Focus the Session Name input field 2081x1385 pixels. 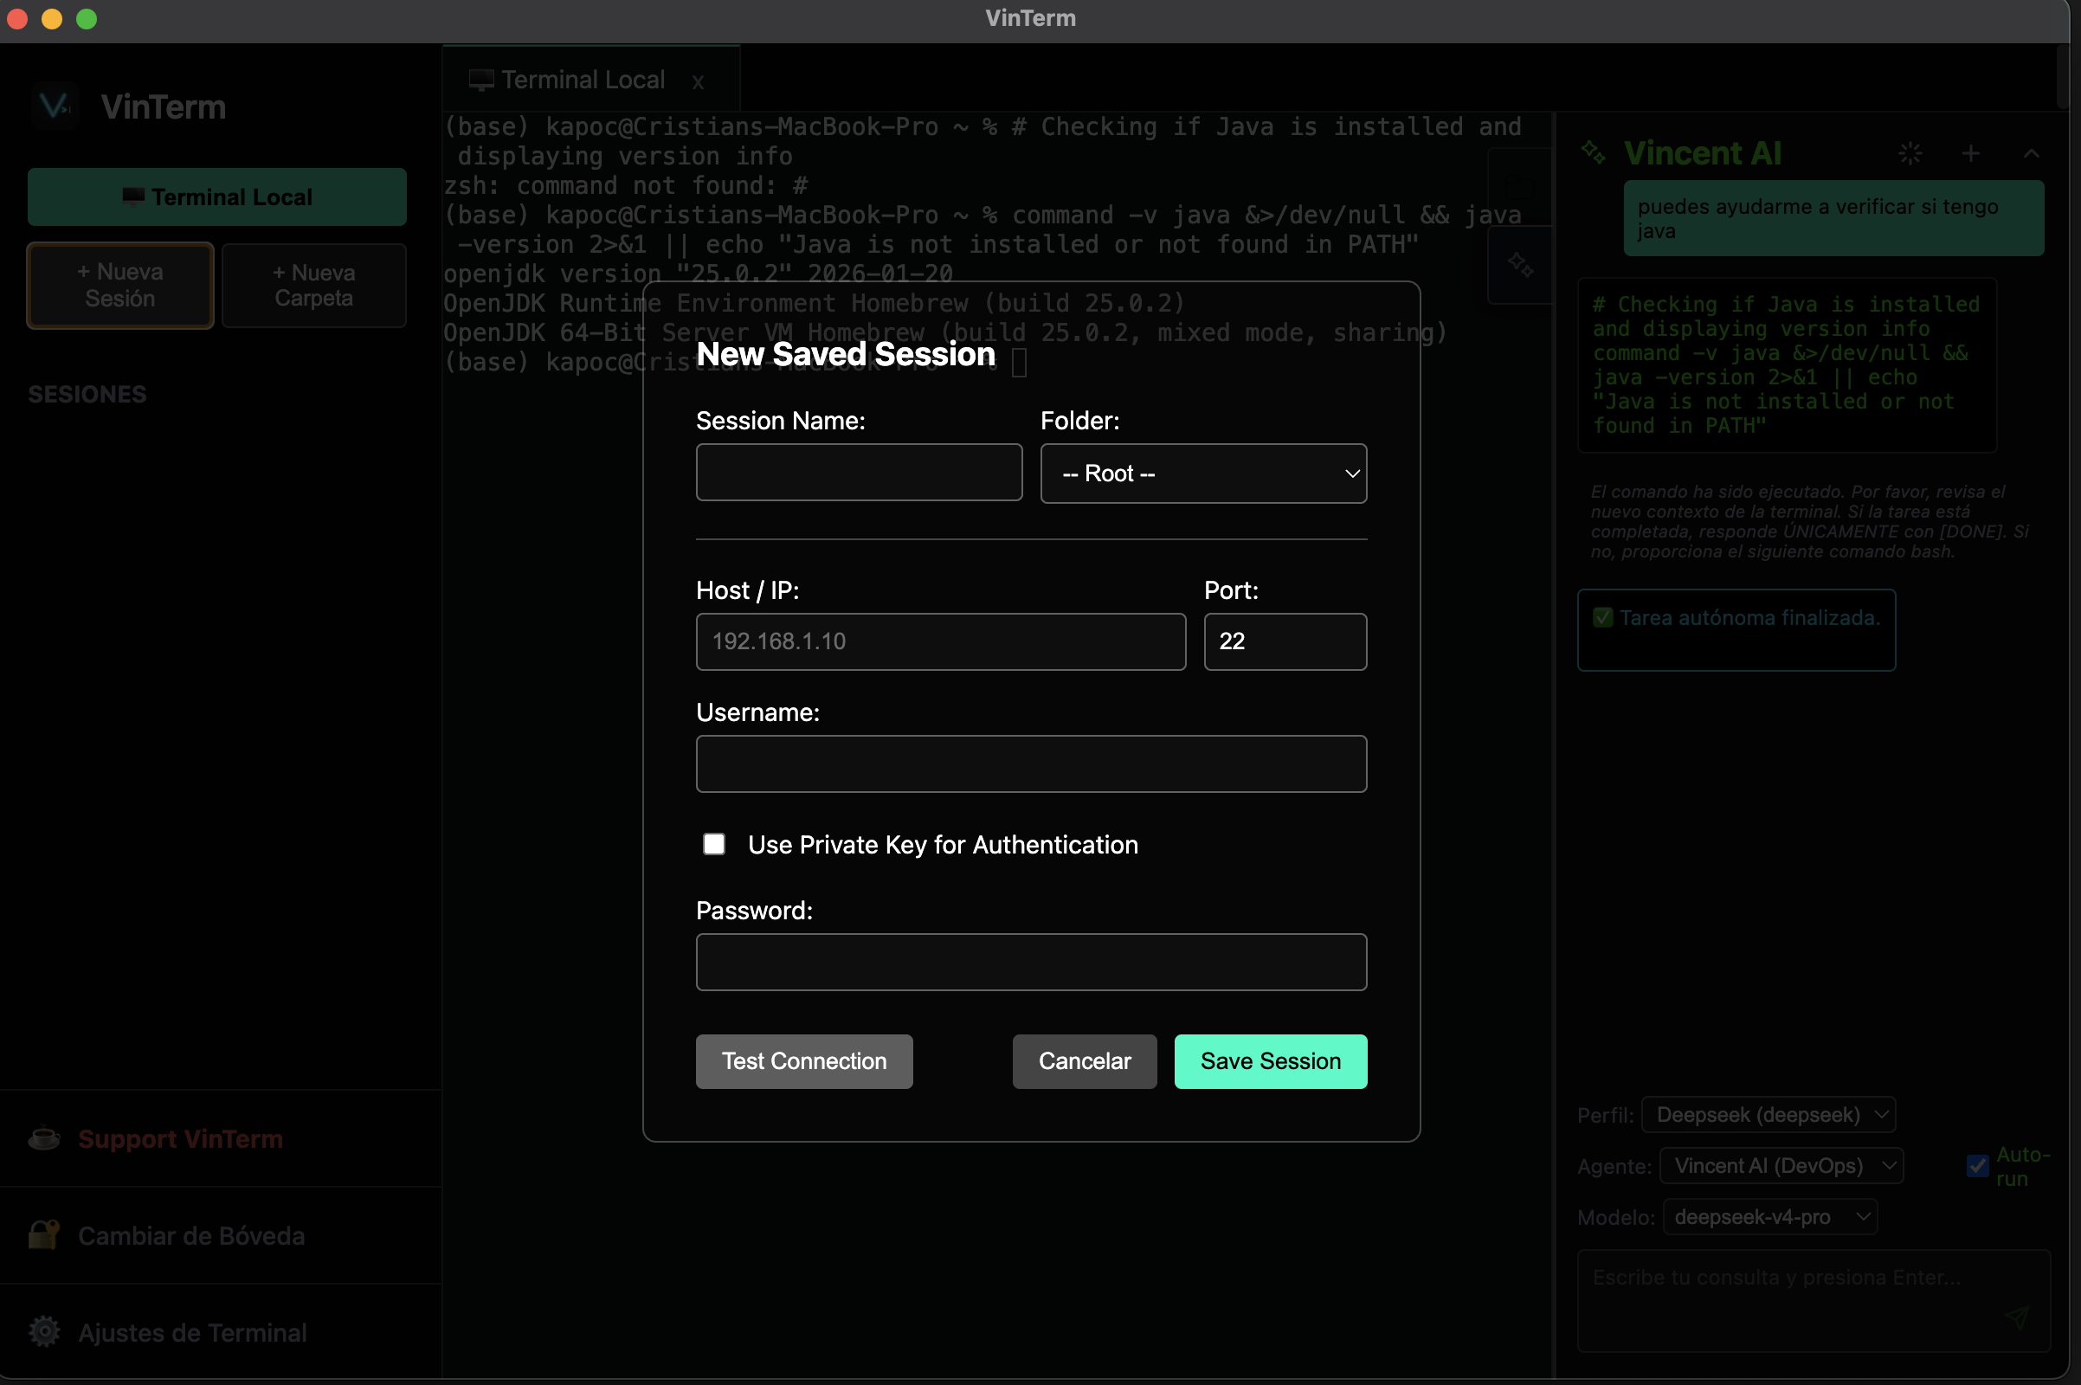(859, 473)
